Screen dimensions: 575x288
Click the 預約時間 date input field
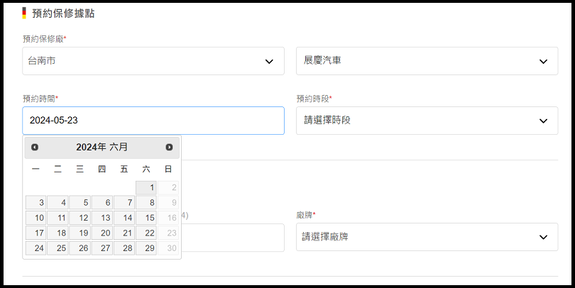[153, 121]
